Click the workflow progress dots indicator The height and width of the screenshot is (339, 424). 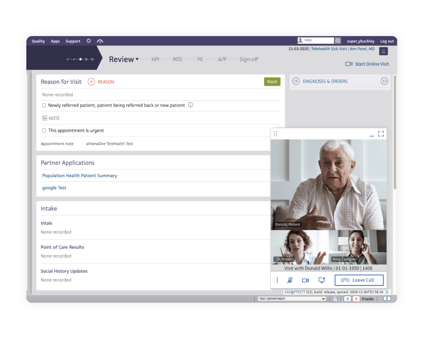[x=80, y=59]
